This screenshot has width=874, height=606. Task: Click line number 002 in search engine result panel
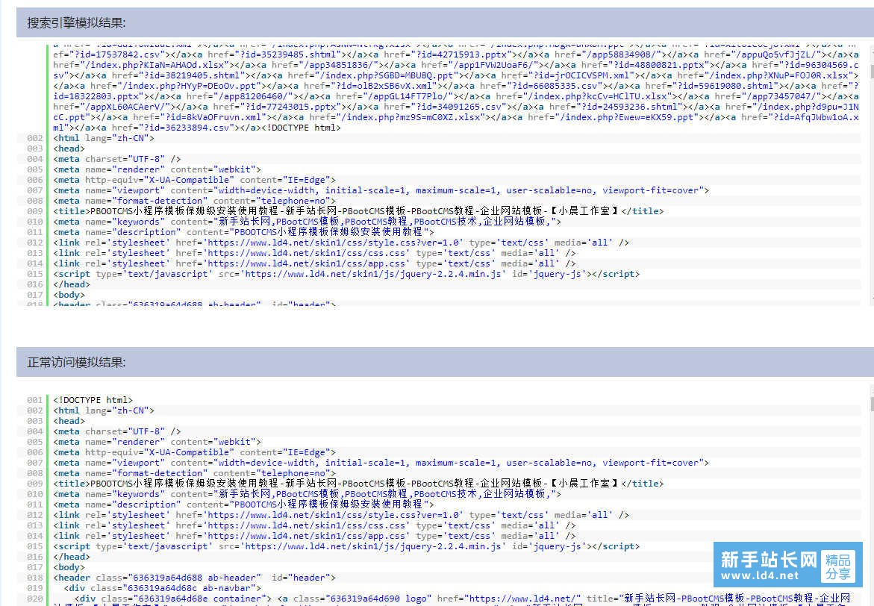pos(34,138)
